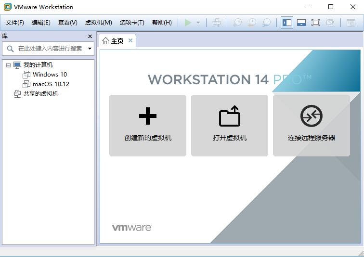364x257 pixels.
Task: Select 我的计算机 in the library tree
Action: pos(38,65)
